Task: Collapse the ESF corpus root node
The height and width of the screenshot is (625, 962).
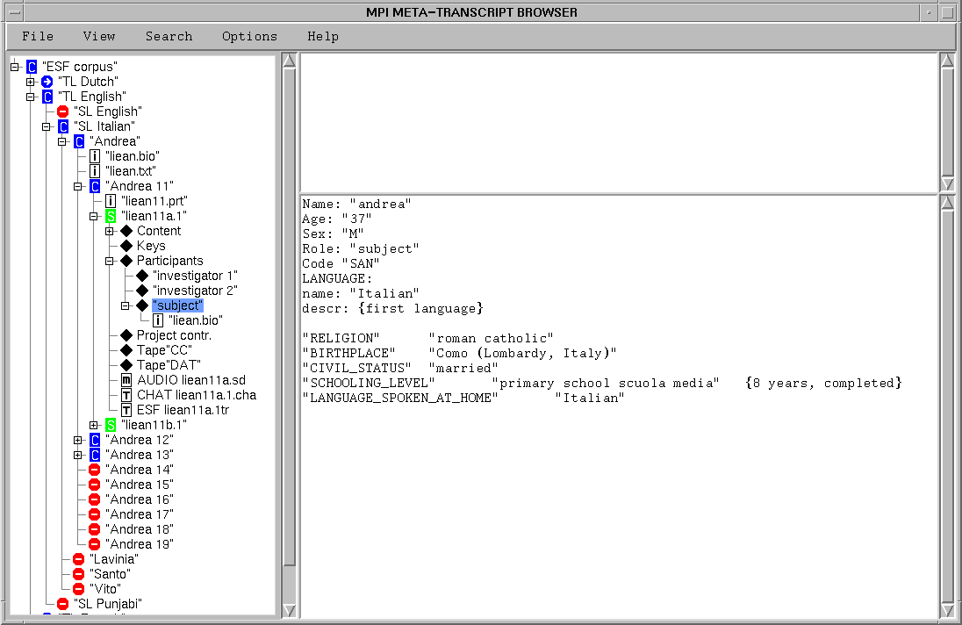Action: point(15,67)
